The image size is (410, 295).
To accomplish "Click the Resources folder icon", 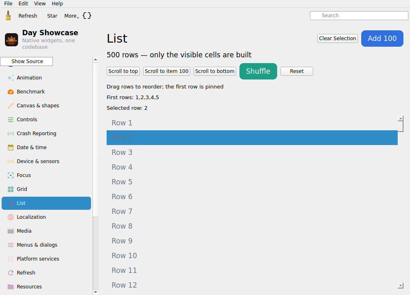I will (11, 287).
